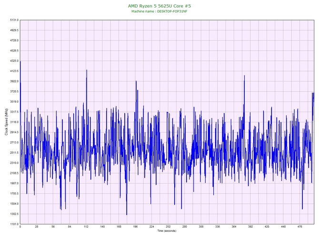Click the 476 x-axis tick label

(300, 227)
